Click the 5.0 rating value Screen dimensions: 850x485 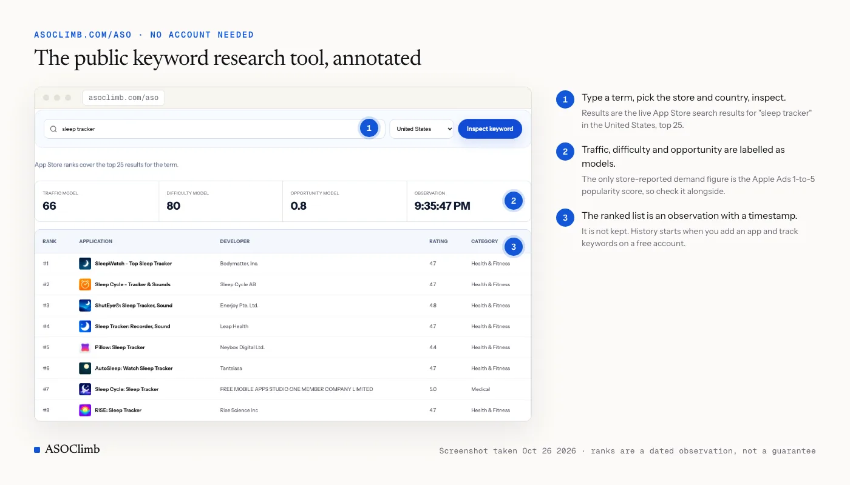(x=433, y=389)
